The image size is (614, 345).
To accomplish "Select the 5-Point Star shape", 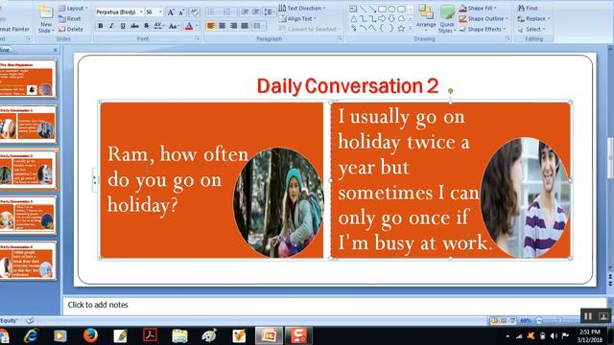I will click(401, 28).
